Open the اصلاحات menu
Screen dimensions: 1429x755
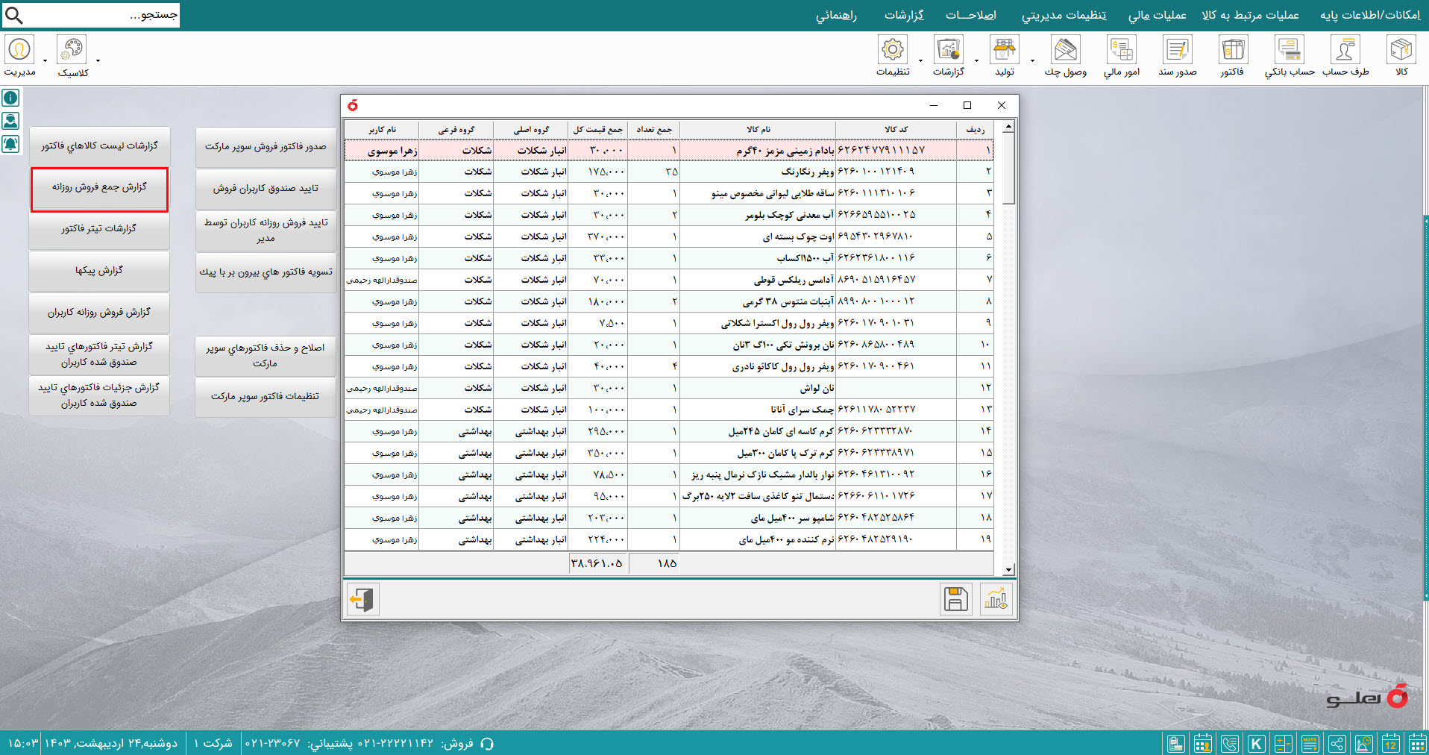(970, 15)
